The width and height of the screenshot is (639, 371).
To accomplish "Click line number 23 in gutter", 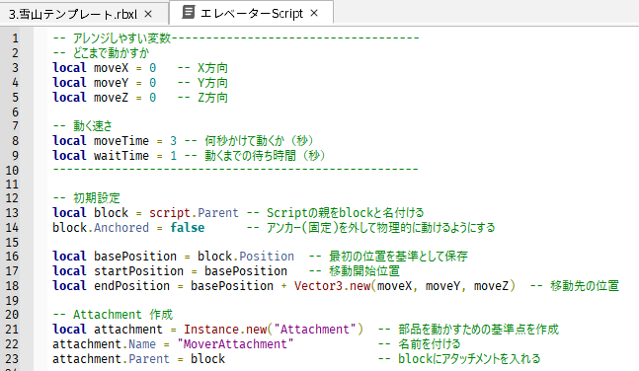I will (x=12, y=359).
